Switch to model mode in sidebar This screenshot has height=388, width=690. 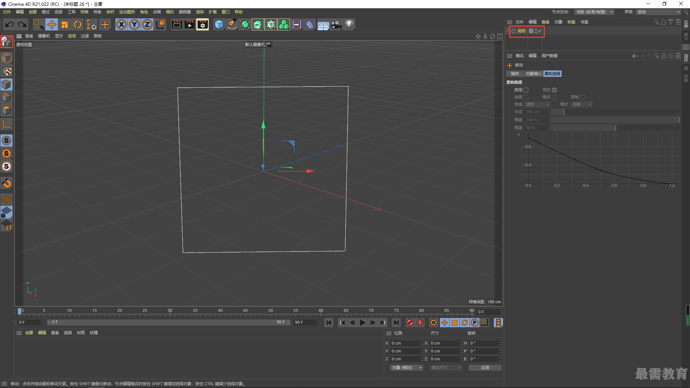tap(7, 58)
